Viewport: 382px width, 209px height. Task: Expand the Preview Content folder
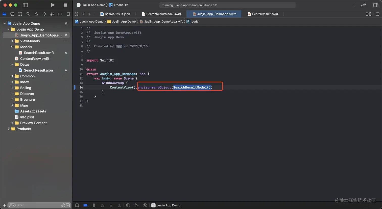coord(12,123)
